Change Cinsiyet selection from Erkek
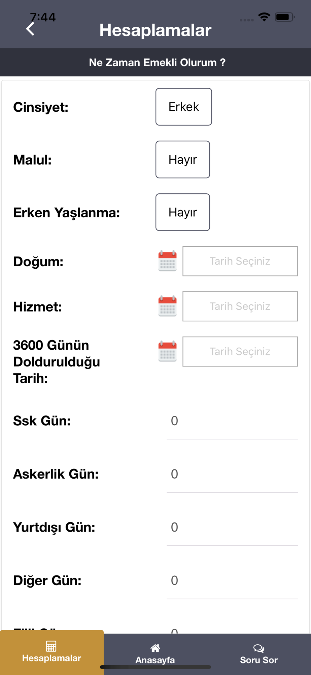 (x=184, y=107)
